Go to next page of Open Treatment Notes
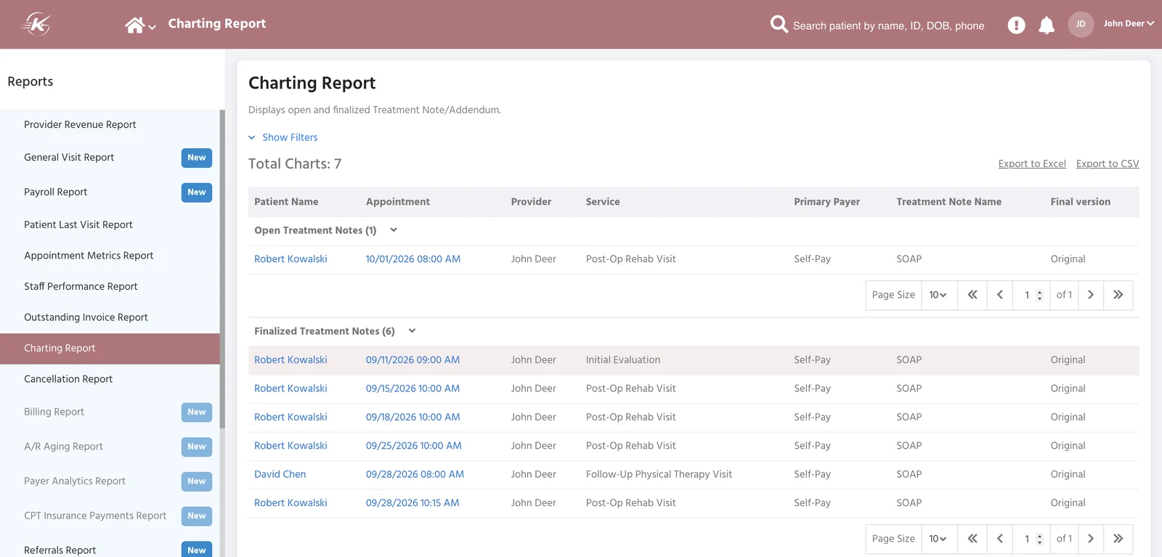 (1091, 295)
